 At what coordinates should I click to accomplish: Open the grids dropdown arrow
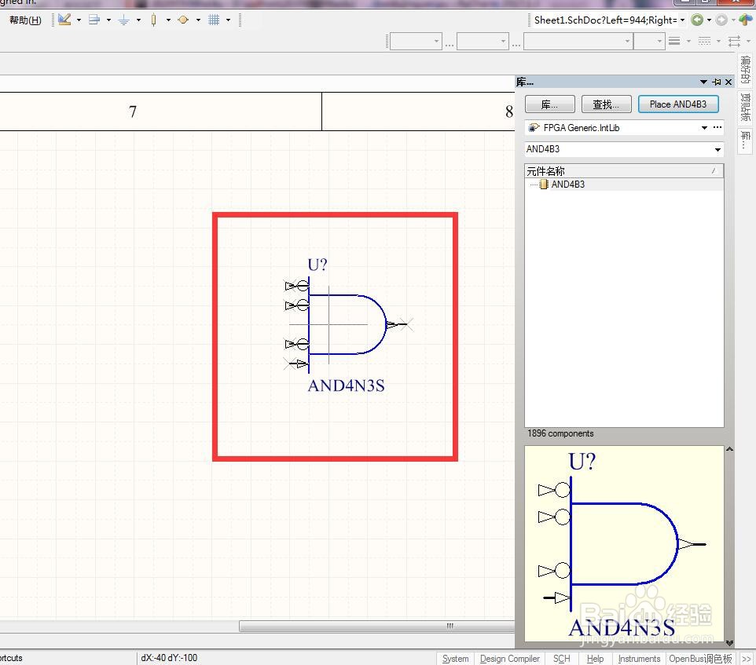(x=228, y=20)
